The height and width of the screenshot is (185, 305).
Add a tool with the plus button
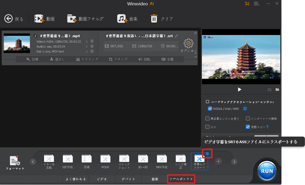[x=218, y=161]
